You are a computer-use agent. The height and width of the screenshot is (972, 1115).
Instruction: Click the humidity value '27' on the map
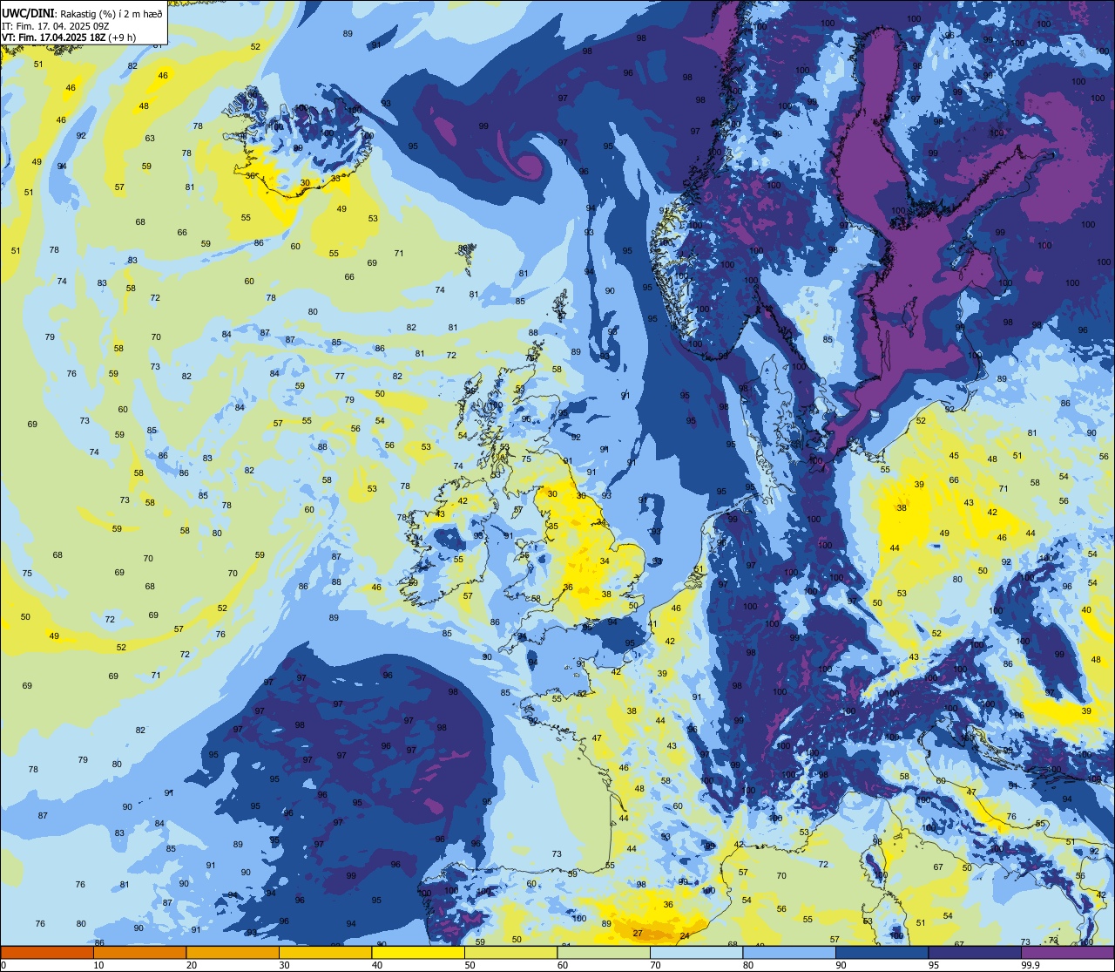[638, 934]
